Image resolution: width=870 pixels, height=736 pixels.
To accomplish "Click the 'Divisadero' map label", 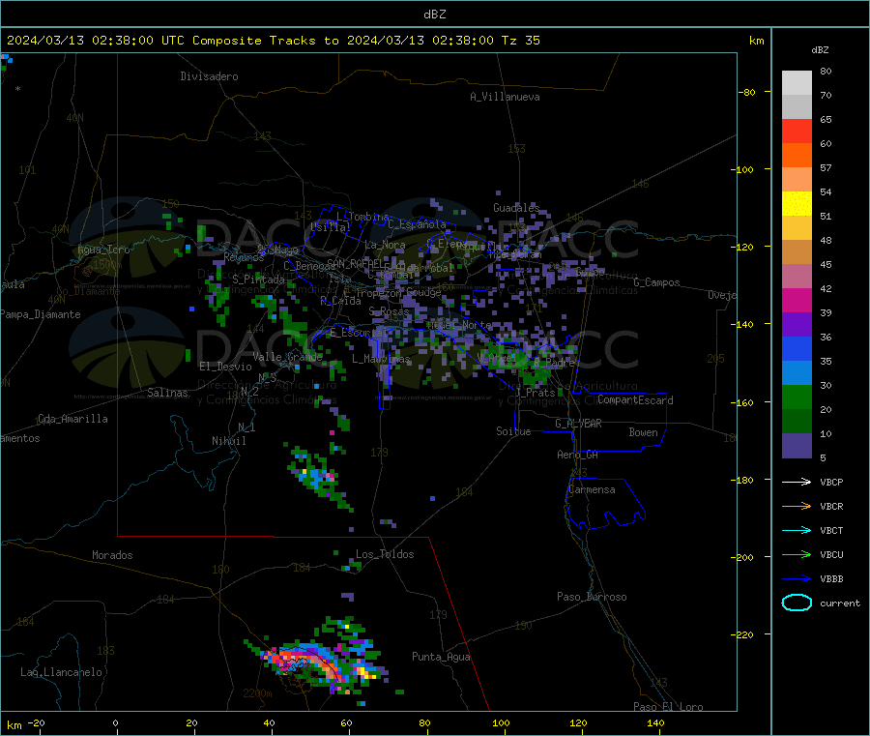I will coord(209,76).
